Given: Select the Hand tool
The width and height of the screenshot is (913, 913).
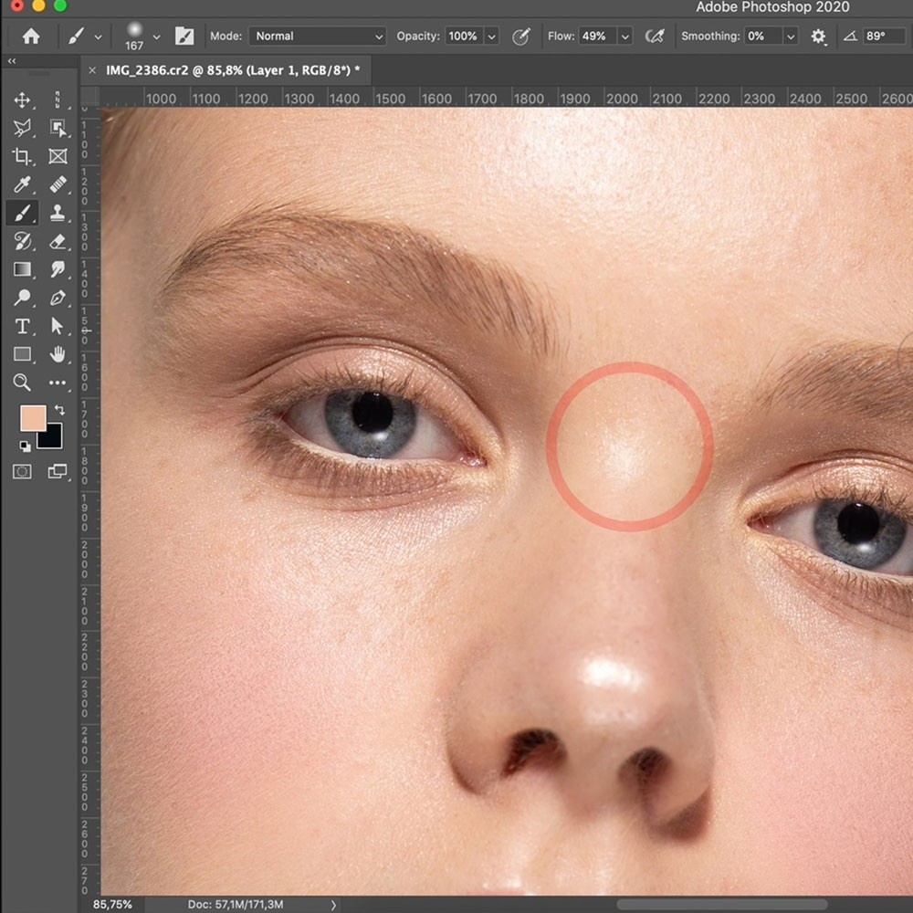Looking at the screenshot, I should (x=58, y=354).
